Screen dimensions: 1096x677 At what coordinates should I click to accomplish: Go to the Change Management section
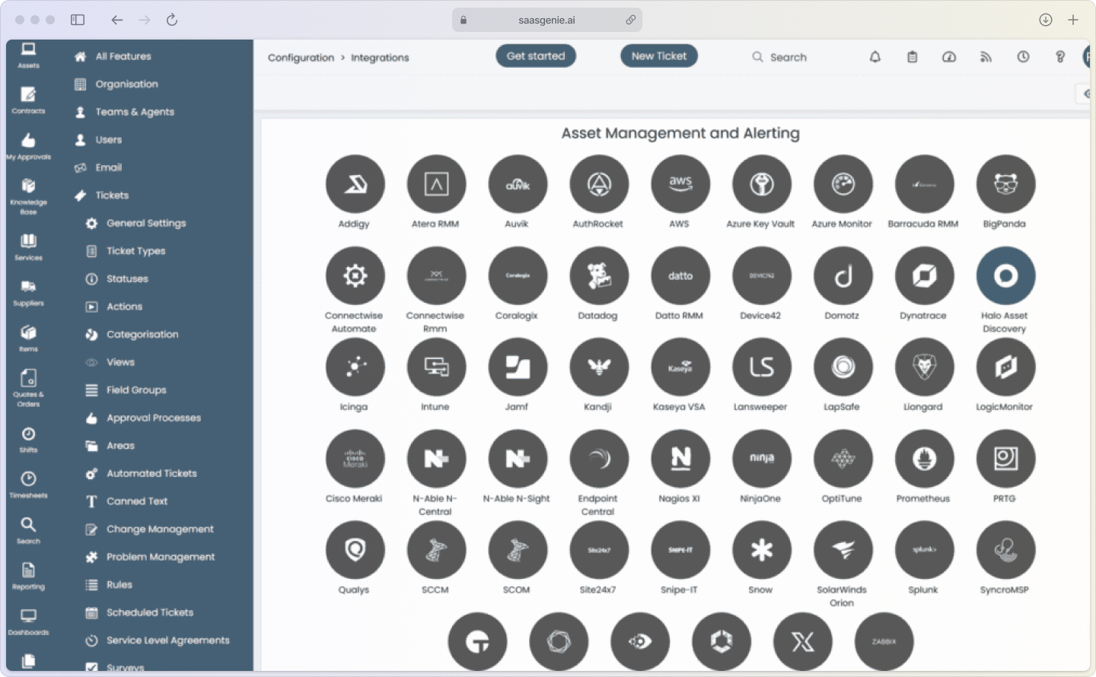click(x=160, y=529)
